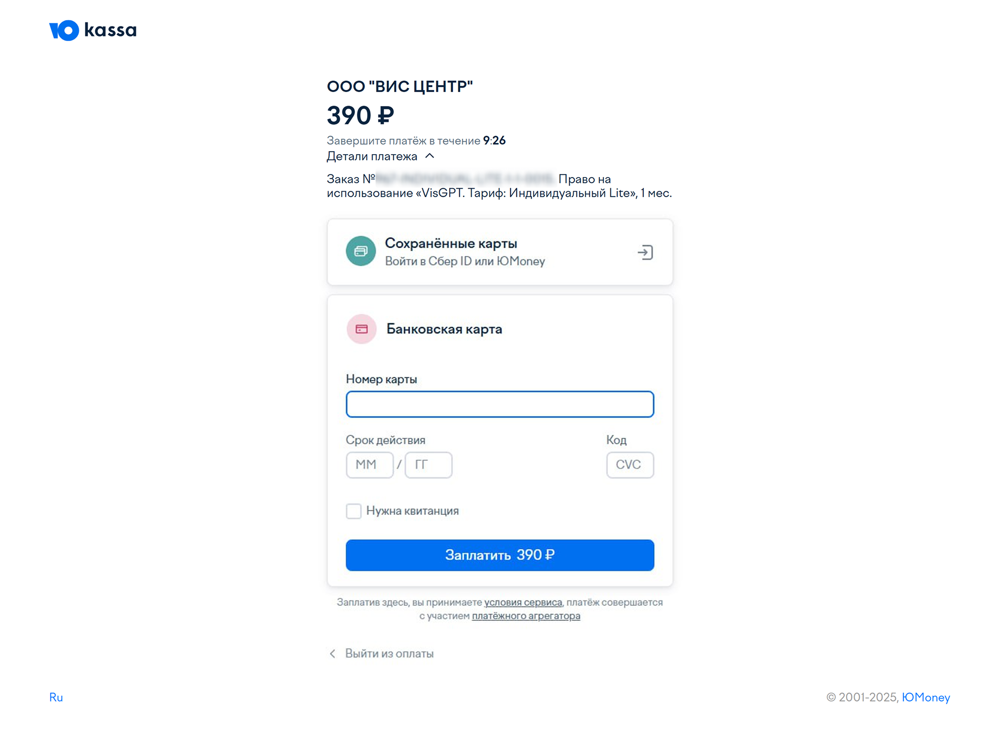Click the ГГ expiry year field
This screenshot has width=999, height=734.
429,465
